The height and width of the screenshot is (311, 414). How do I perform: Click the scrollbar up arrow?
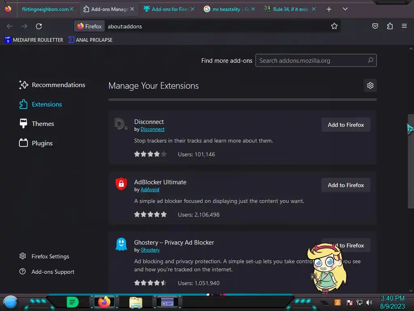tap(411, 49)
